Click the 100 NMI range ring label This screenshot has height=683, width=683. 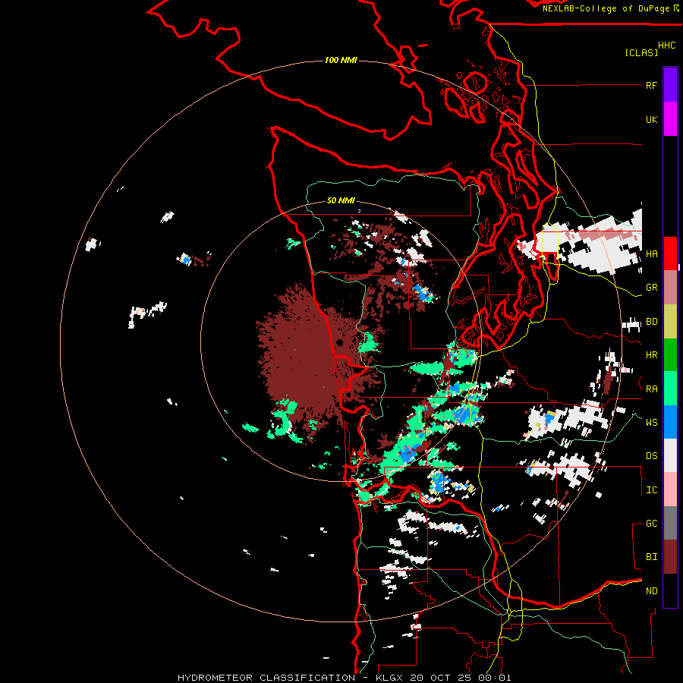pos(341,60)
